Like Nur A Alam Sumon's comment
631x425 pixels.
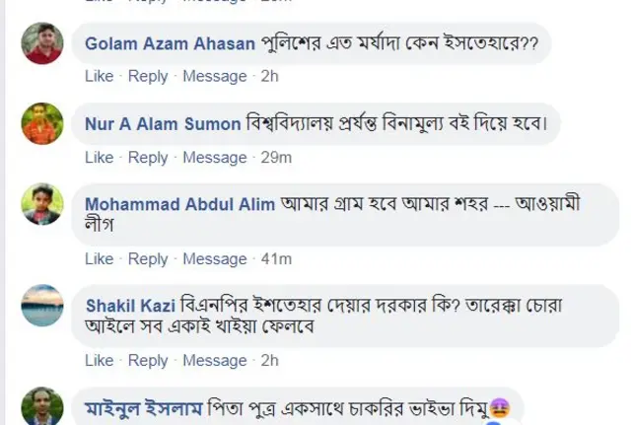point(99,158)
